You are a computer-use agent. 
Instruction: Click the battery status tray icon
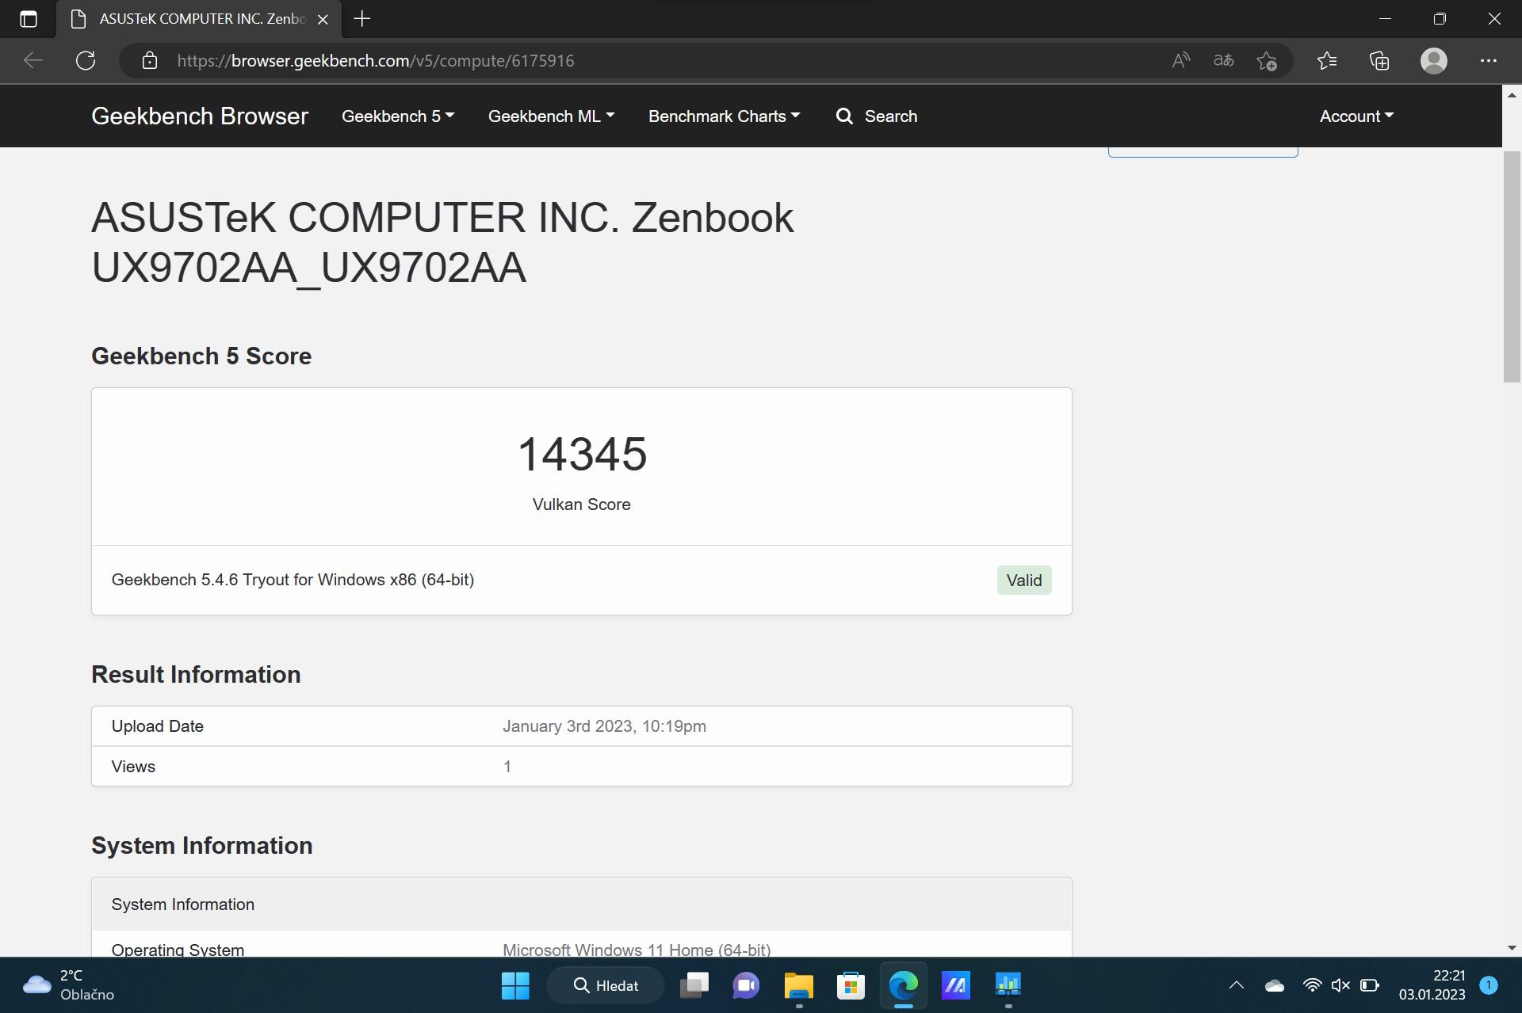(x=1370, y=985)
